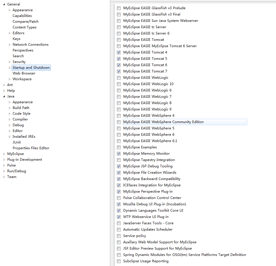Select Plug-in Development tree item
Viewport: 276px width, 266px height.
coord(24,160)
